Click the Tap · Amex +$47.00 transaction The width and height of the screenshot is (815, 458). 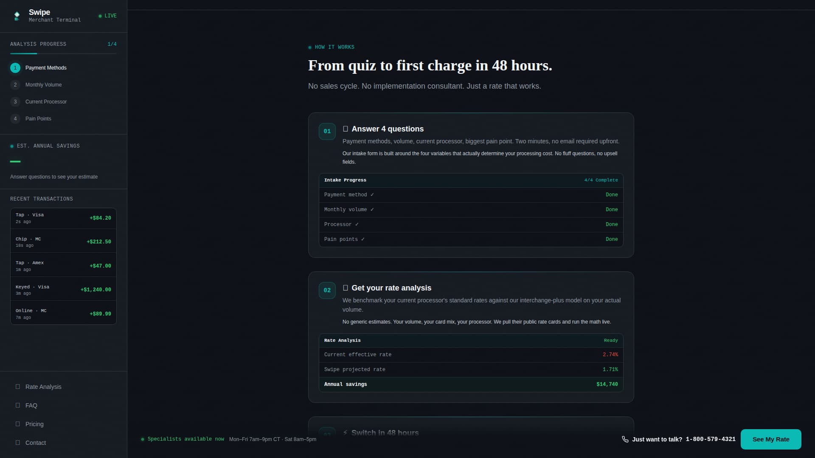point(63,266)
